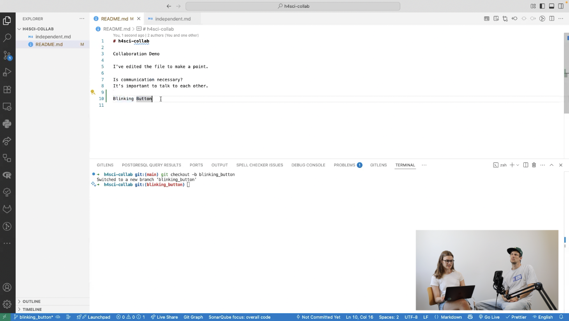The height and width of the screenshot is (321, 569).
Task: Split the editor to the right
Action: [x=552, y=19]
